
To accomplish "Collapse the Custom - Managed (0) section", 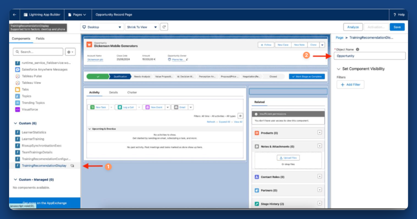I will point(16,180).
